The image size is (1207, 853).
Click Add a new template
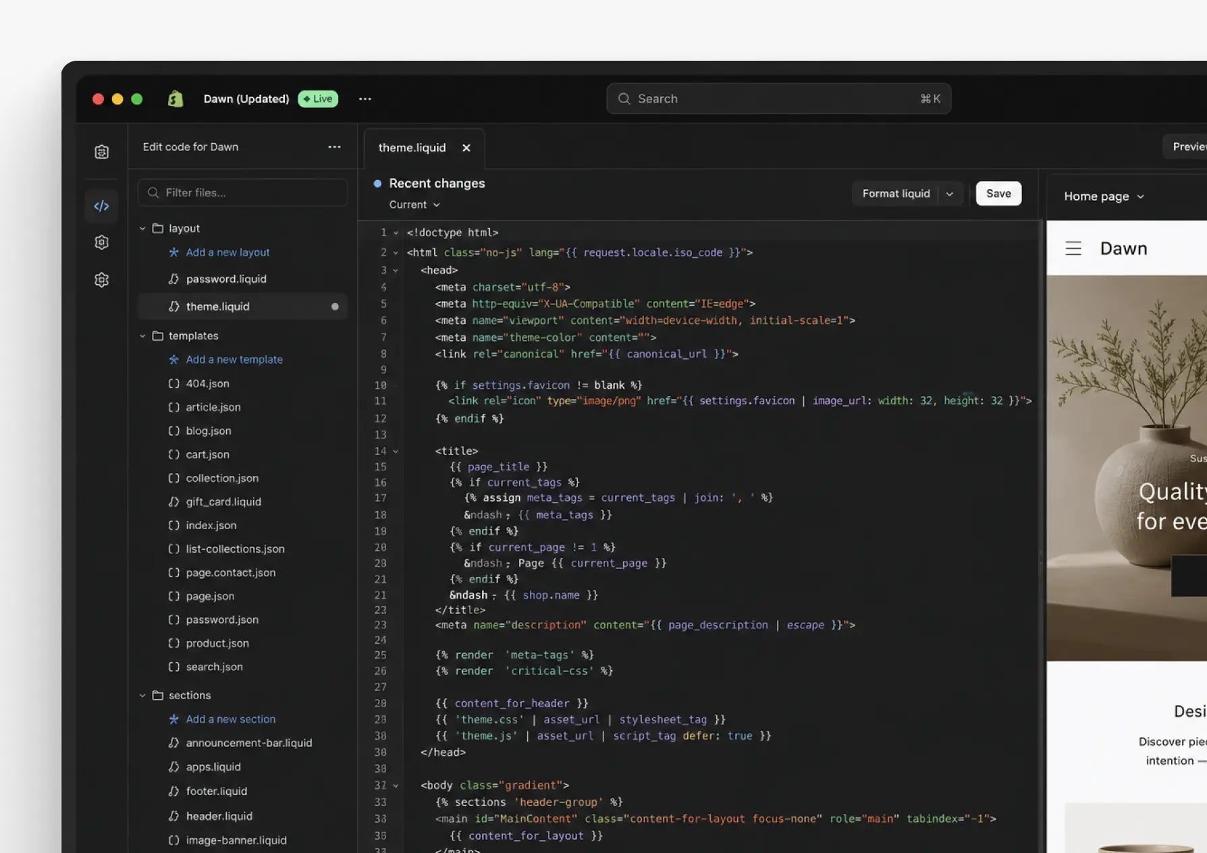pos(234,360)
